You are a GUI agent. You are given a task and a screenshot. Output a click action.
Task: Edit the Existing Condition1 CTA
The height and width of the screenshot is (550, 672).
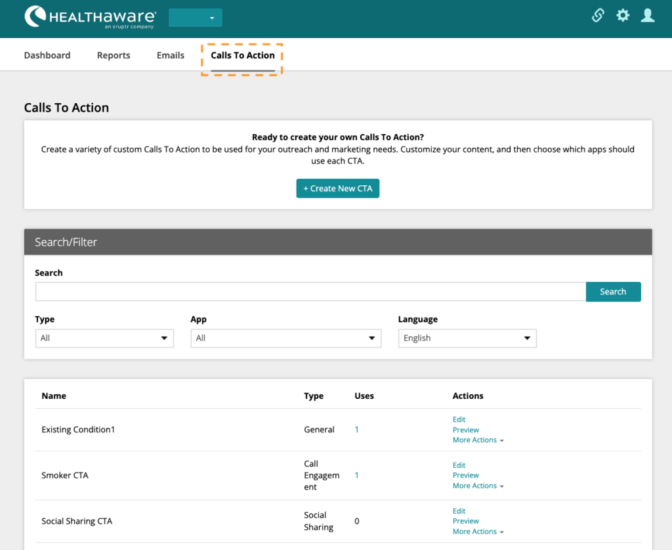coord(459,420)
